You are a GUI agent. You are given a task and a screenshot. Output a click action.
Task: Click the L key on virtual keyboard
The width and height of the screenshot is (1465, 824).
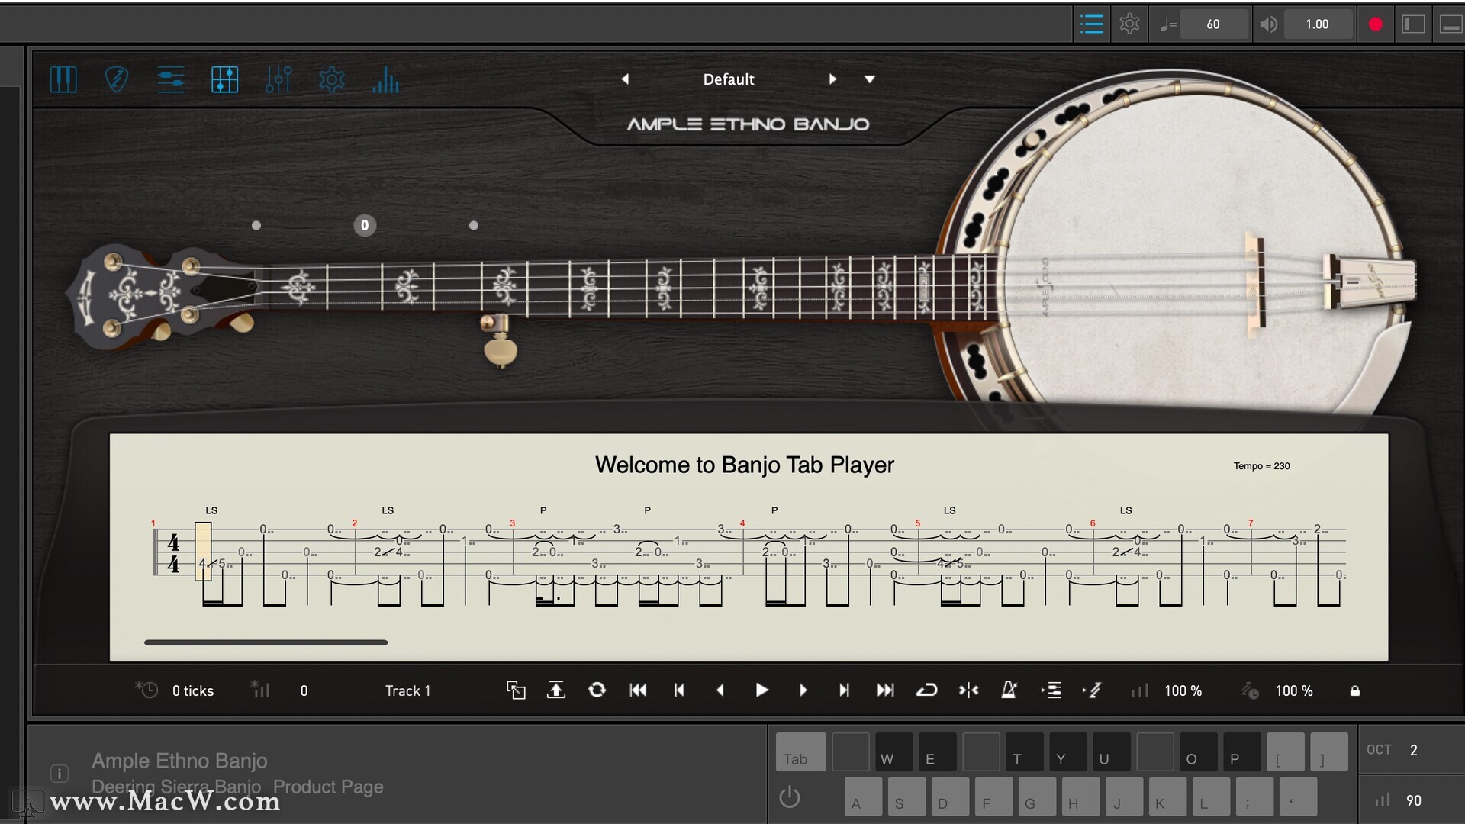[1211, 797]
